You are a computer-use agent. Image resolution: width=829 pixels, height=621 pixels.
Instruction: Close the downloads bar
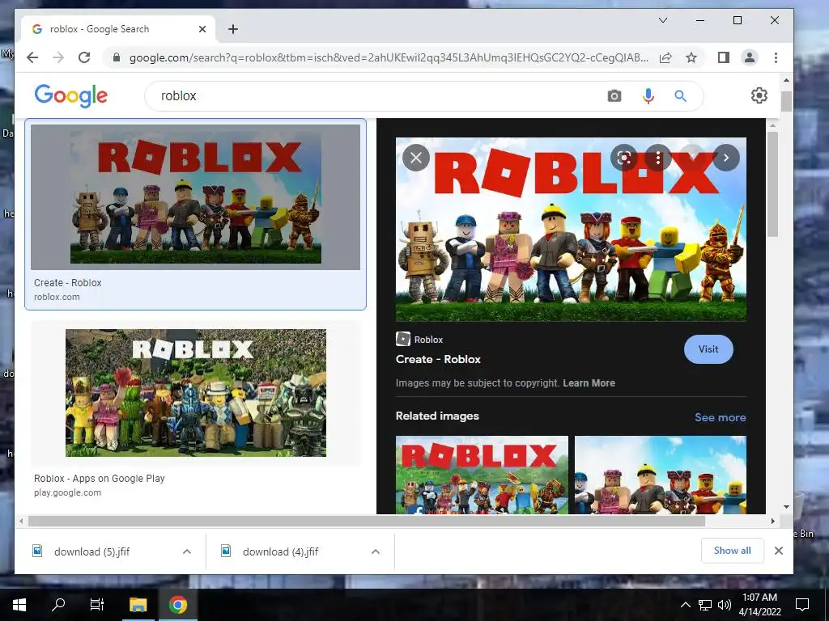(x=778, y=551)
